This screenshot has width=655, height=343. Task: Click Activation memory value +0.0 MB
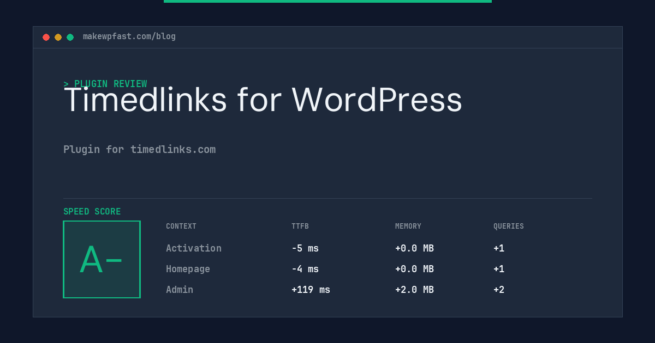click(x=415, y=248)
